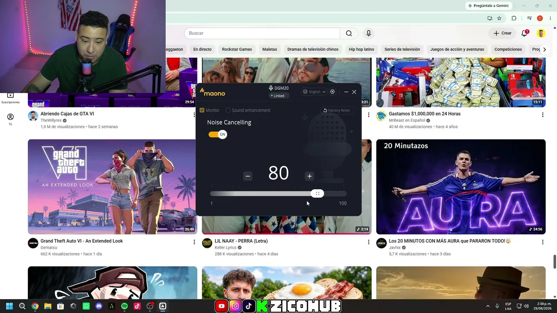Click the YouTube page scrollbar thumb
The height and width of the screenshot is (313, 557).
[x=555, y=262]
